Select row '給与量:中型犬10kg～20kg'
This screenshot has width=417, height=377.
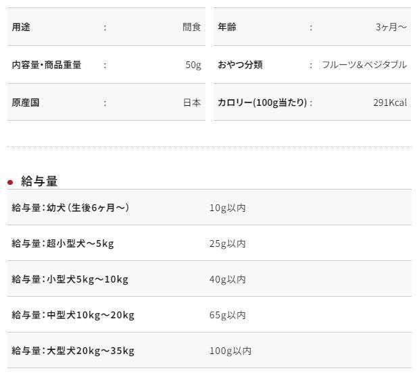click(210, 314)
